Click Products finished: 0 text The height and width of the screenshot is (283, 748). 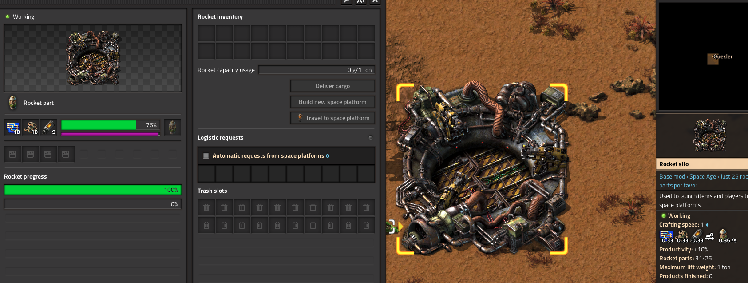click(x=686, y=276)
